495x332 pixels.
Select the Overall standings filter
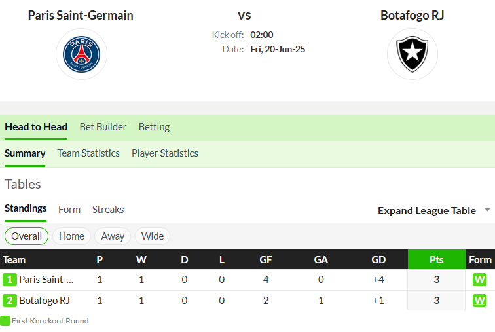click(26, 236)
